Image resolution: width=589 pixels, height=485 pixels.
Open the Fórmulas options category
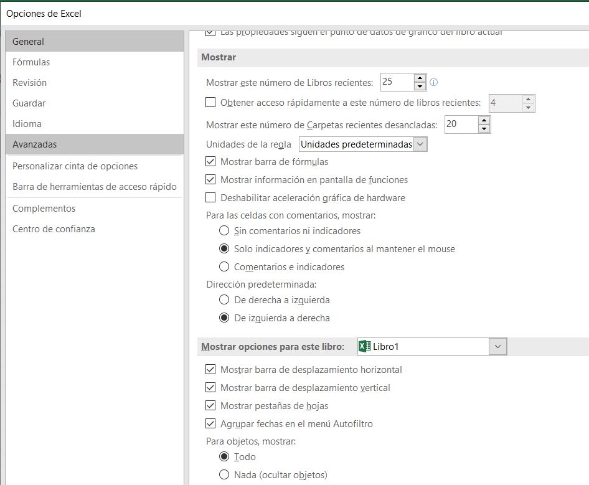(x=95, y=62)
